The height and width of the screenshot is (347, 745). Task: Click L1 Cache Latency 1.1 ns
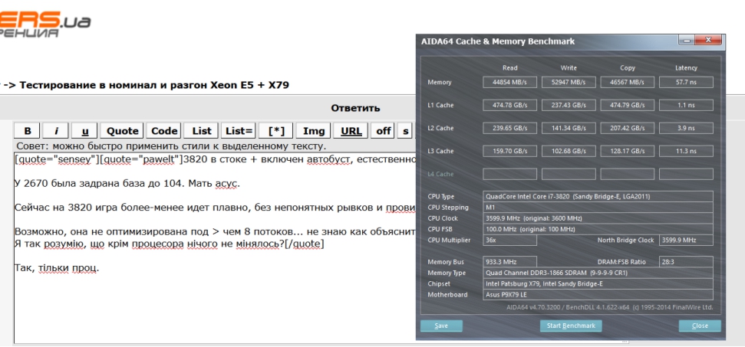tap(686, 105)
